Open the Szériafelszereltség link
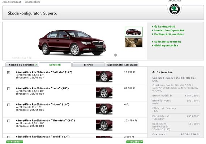Screen dimensions: 206x144 [166, 42]
